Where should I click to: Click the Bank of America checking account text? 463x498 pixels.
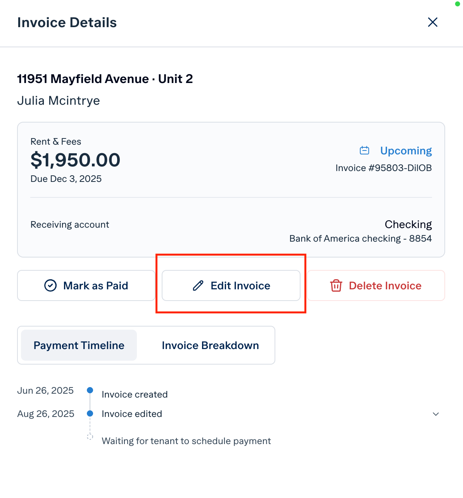(361, 239)
